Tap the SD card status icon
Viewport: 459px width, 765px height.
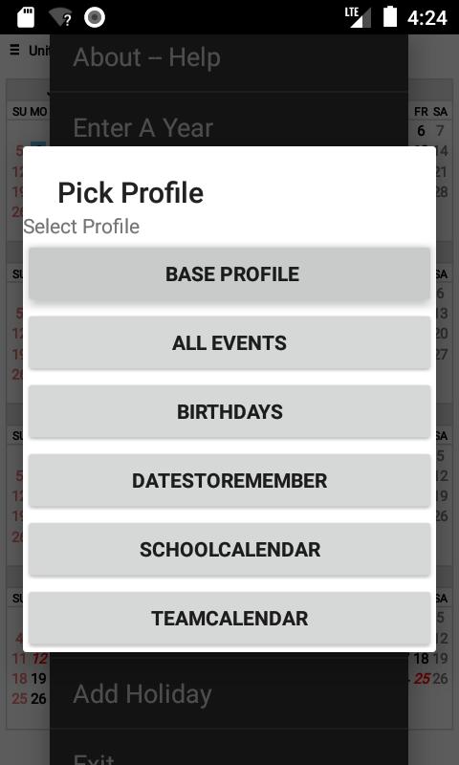click(x=26, y=17)
